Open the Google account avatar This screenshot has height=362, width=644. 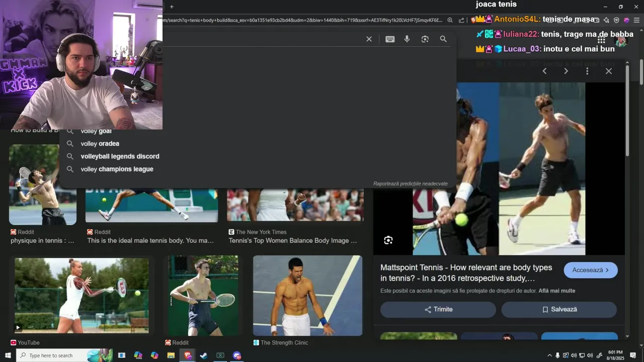621,40
